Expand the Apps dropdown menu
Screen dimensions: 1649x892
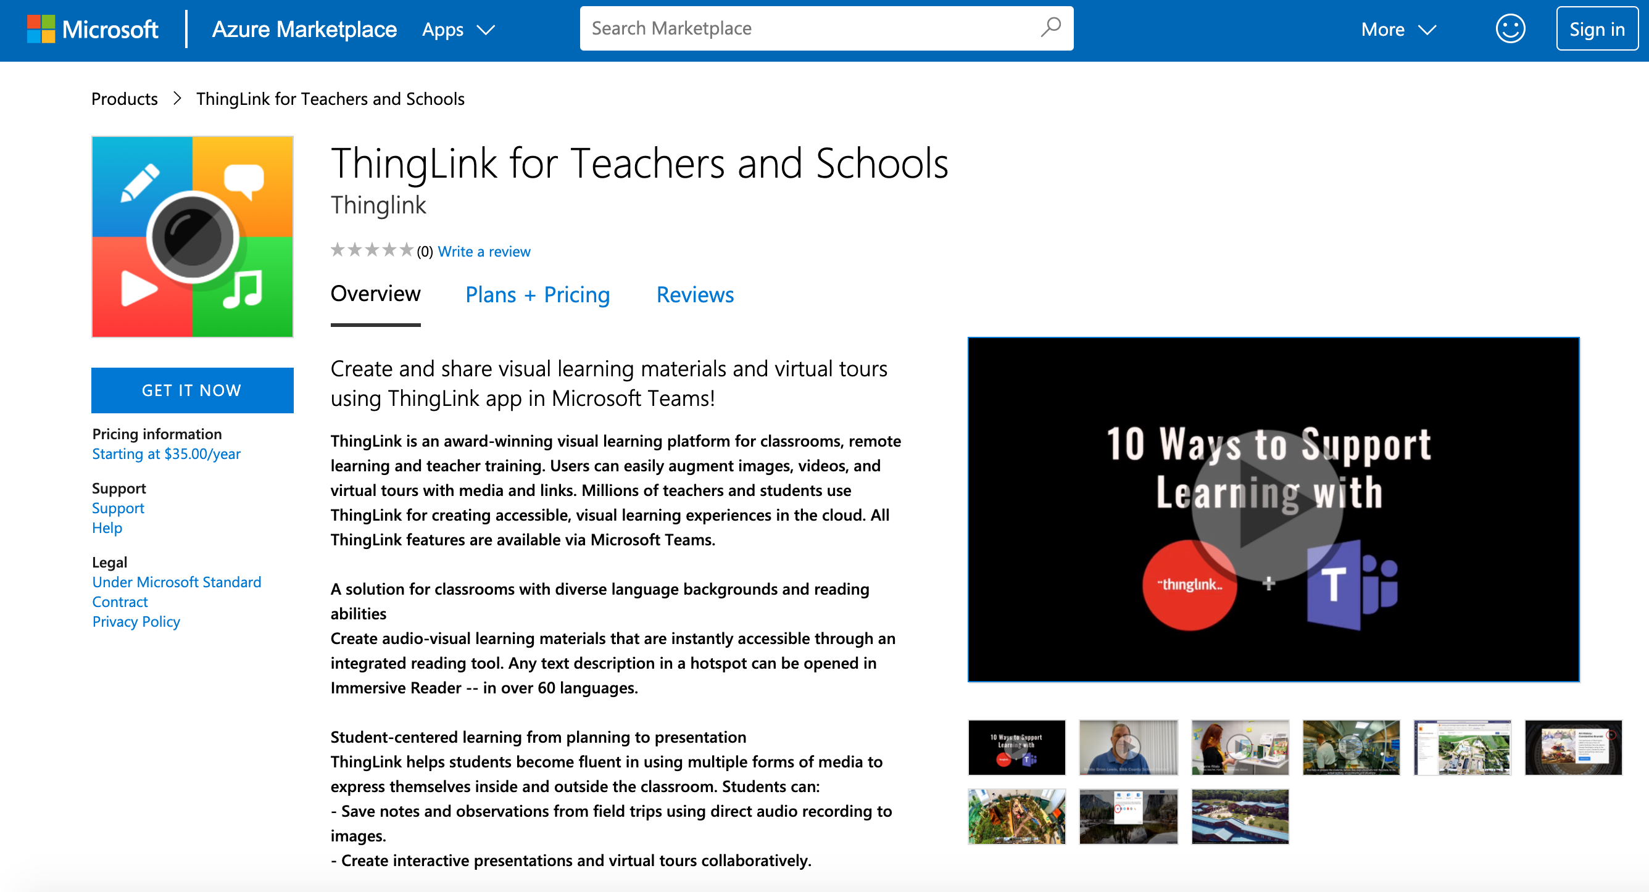[459, 30]
